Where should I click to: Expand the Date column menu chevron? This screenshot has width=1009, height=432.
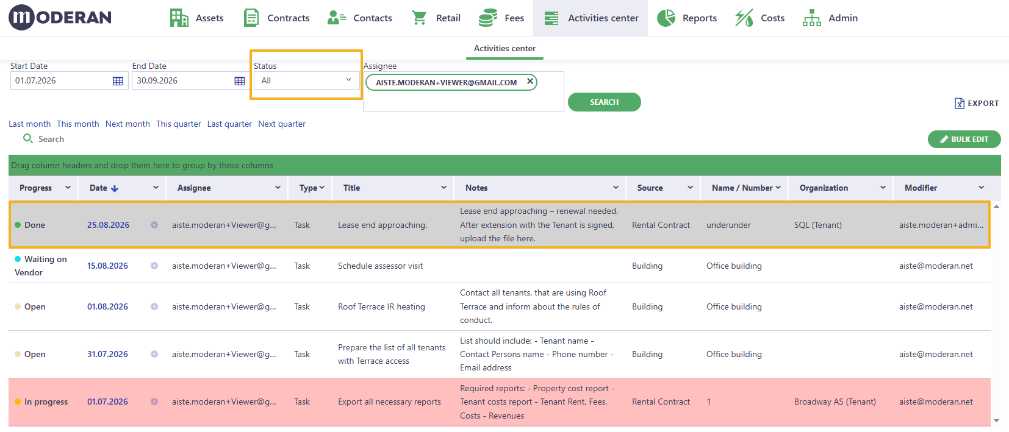(x=156, y=188)
